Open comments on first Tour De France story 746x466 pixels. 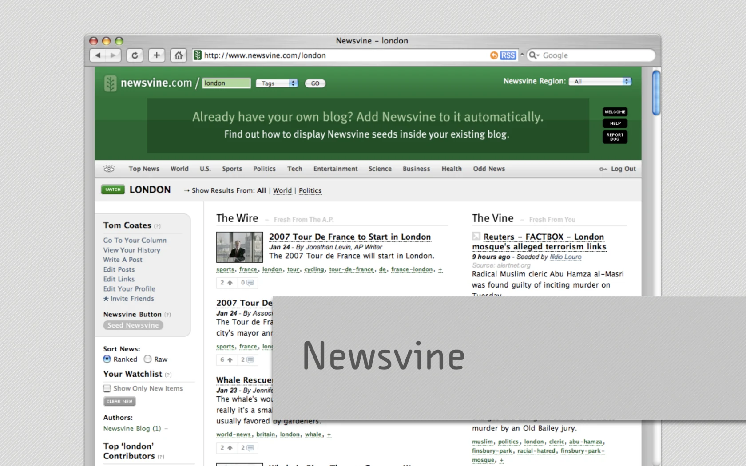(247, 283)
